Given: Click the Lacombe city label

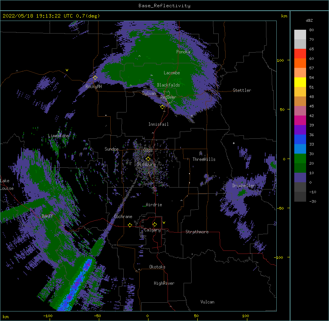Looking at the screenshot, I should tap(172, 73).
